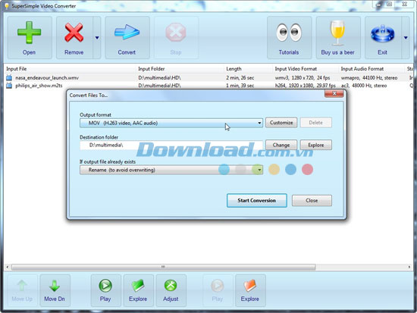Click the '2 min, 26 sec' length cell
The height and width of the screenshot is (313, 417).
(240, 77)
